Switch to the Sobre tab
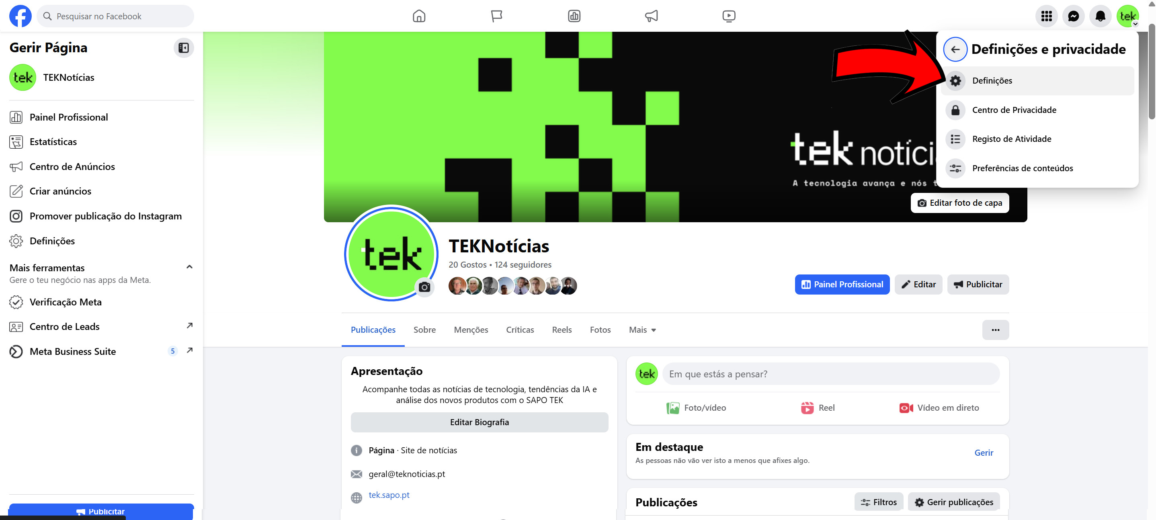The width and height of the screenshot is (1156, 520). (x=424, y=330)
